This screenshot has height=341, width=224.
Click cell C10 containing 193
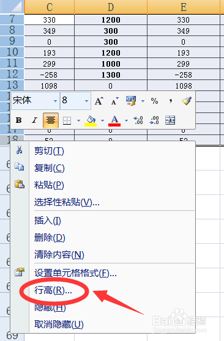pos(49,53)
